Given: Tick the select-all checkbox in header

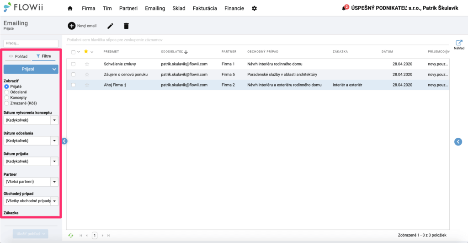Looking at the screenshot, I should pyautogui.click(x=73, y=52).
